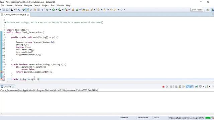Click the 'Writable' status bar entry
The image size is (214, 120).
point(124,118)
